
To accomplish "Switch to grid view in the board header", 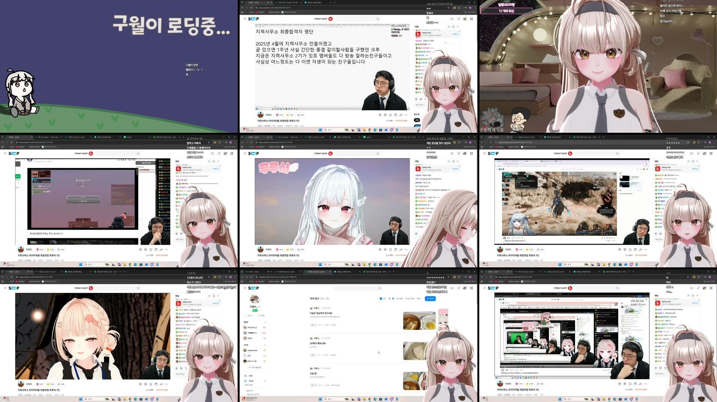I will (389, 298).
